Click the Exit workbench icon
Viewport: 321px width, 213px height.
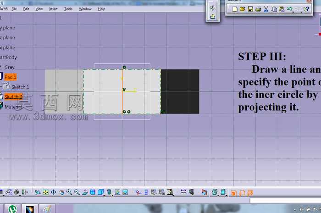212,16
